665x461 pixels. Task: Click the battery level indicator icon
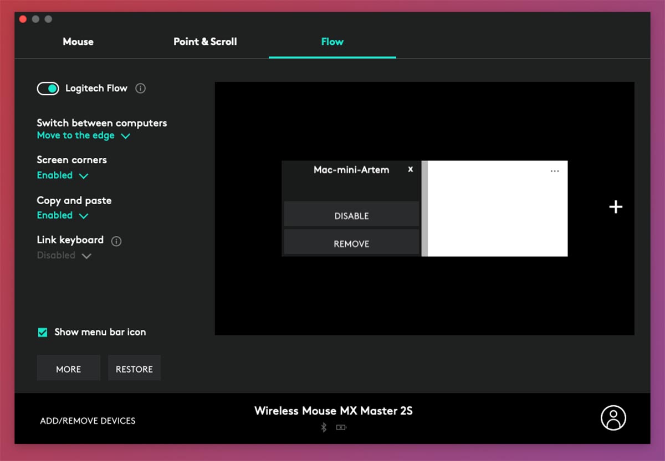[x=341, y=427]
